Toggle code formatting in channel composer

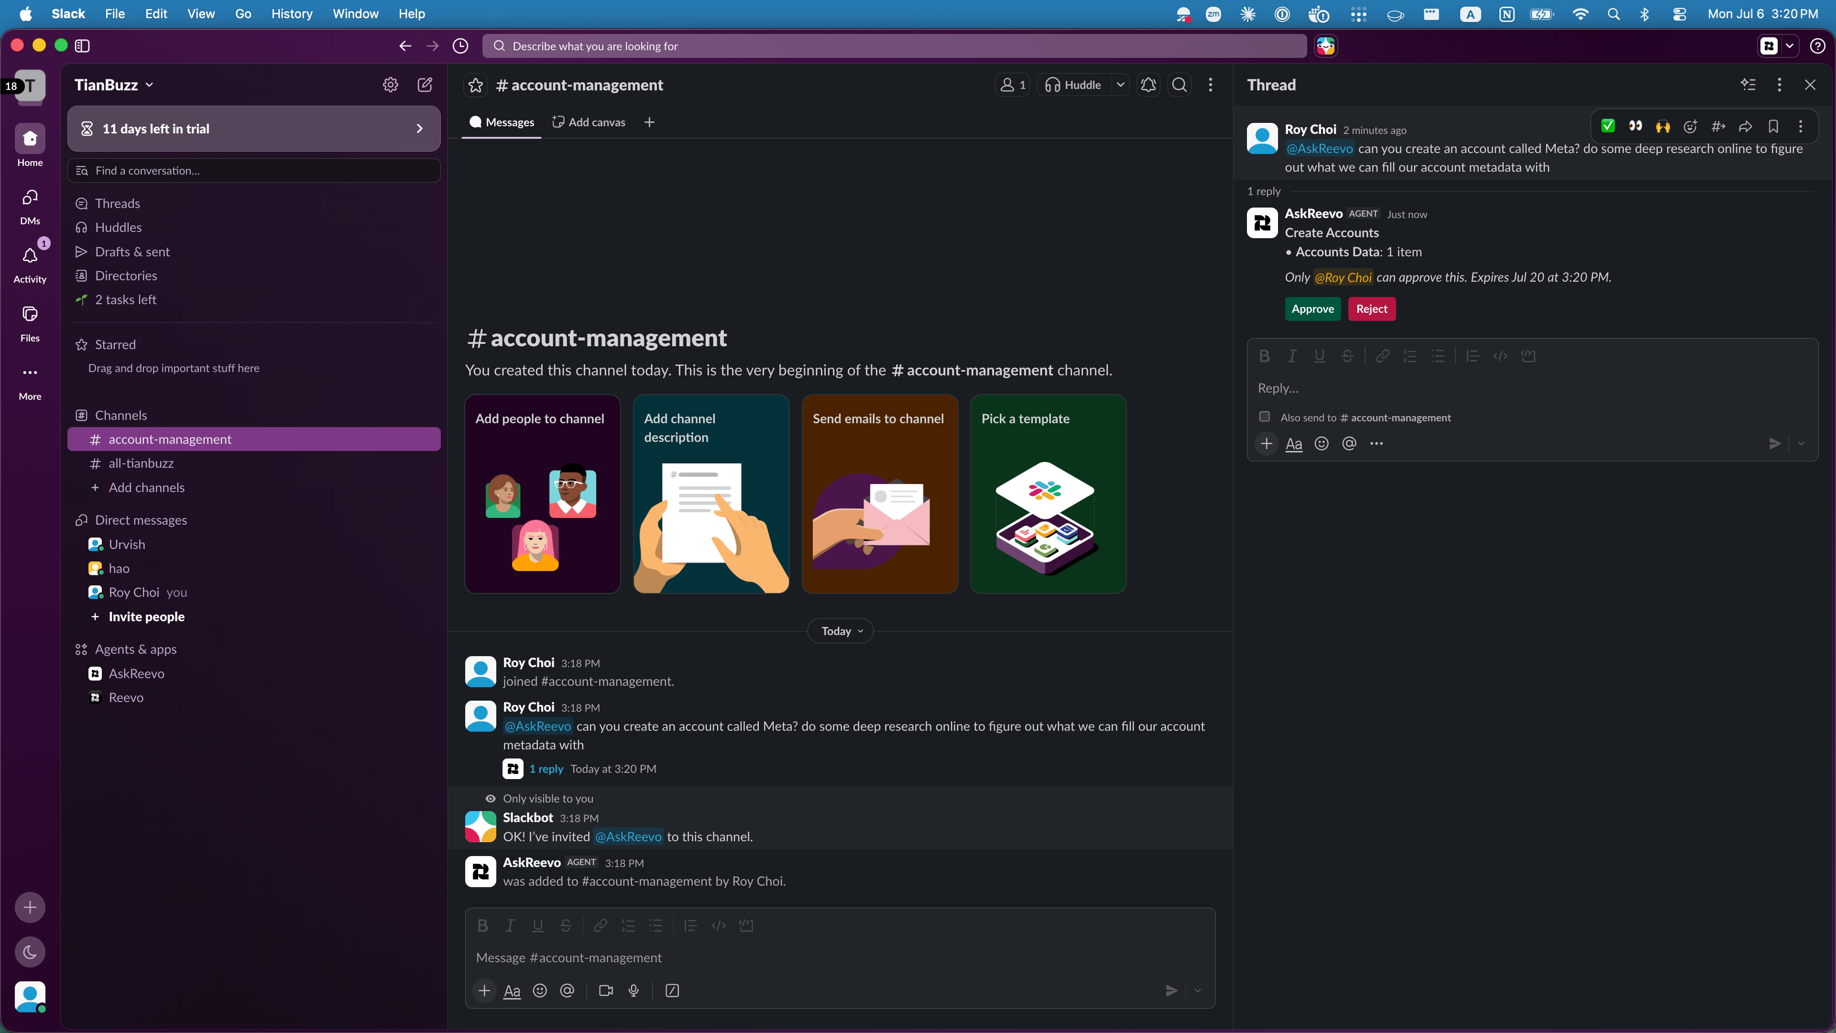click(719, 925)
